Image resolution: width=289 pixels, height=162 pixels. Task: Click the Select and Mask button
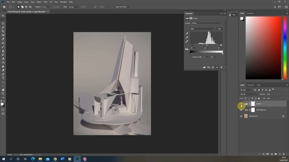coord(121,7)
